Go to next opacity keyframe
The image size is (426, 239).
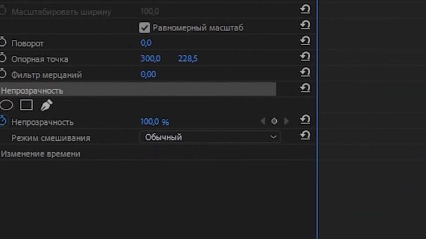[286, 121]
